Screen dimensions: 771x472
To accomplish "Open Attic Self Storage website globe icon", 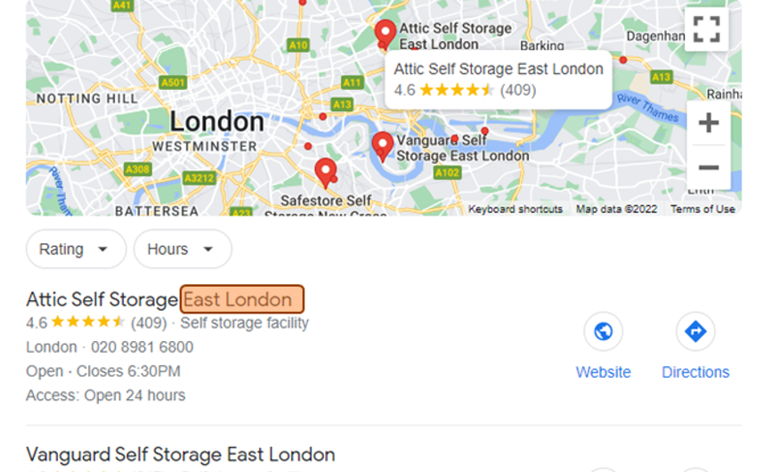I will (x=604, y=331).
